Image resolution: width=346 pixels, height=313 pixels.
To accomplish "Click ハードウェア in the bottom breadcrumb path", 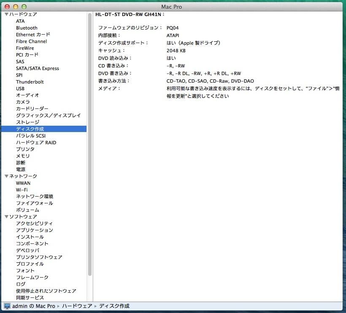I will pos(76,307).
